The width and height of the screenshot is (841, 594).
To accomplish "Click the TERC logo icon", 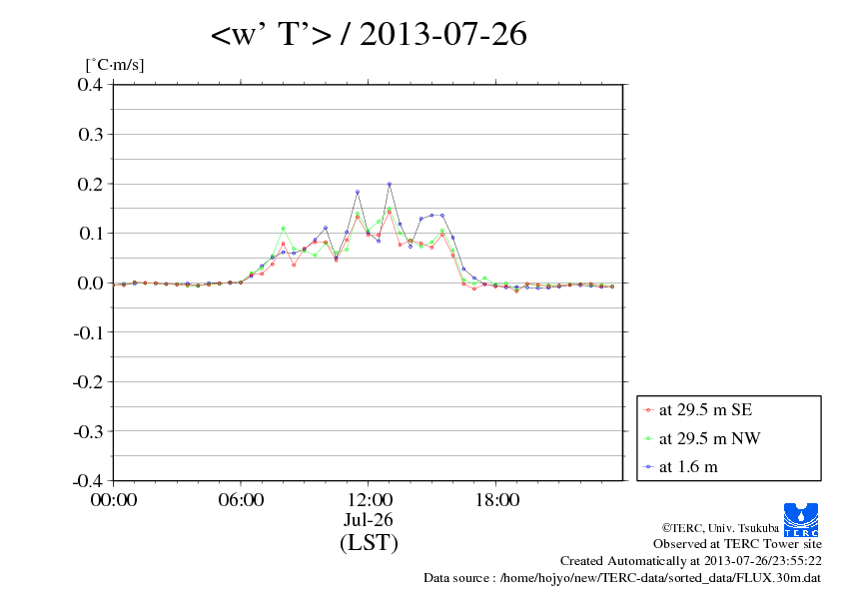I will 801,519.
